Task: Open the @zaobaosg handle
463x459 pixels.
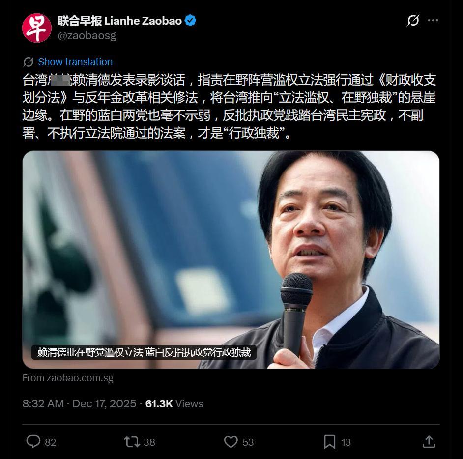Action: tap(87, 36)
